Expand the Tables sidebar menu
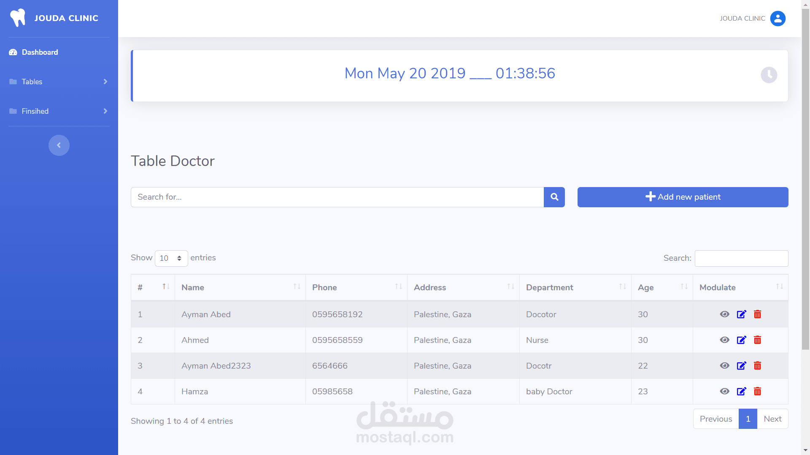810x455 pixels. (59, 82)
